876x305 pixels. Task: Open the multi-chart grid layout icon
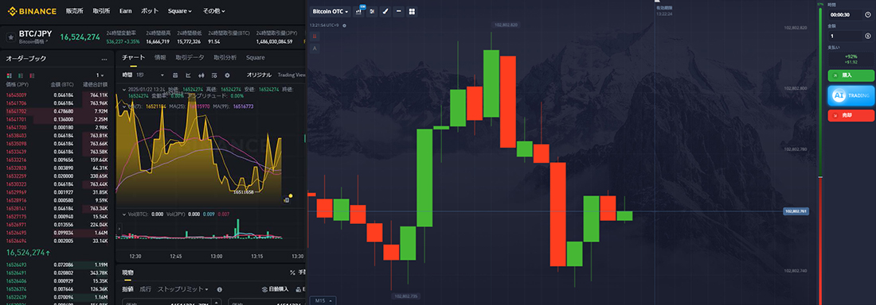pyautogui.click(x=412, y=11)
